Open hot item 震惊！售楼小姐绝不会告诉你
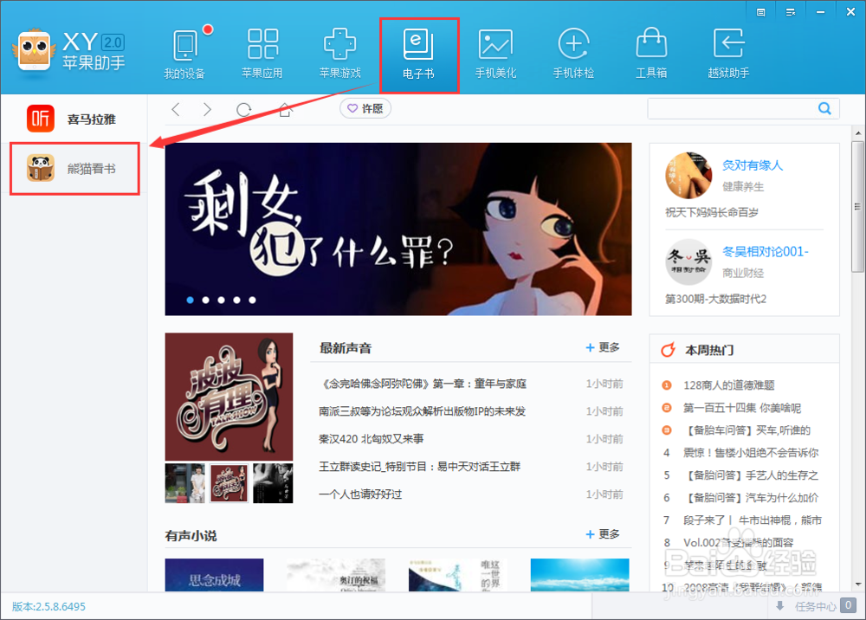866x620 pixels. [751, 453]
